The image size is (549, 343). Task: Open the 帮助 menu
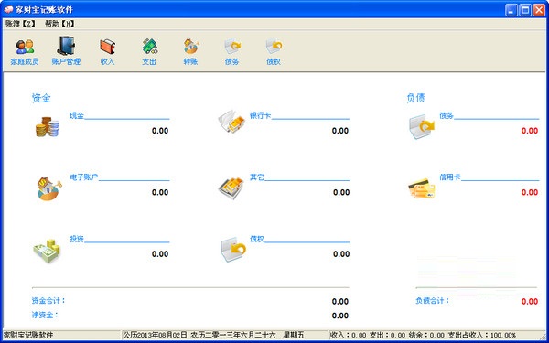coord(59,24)
